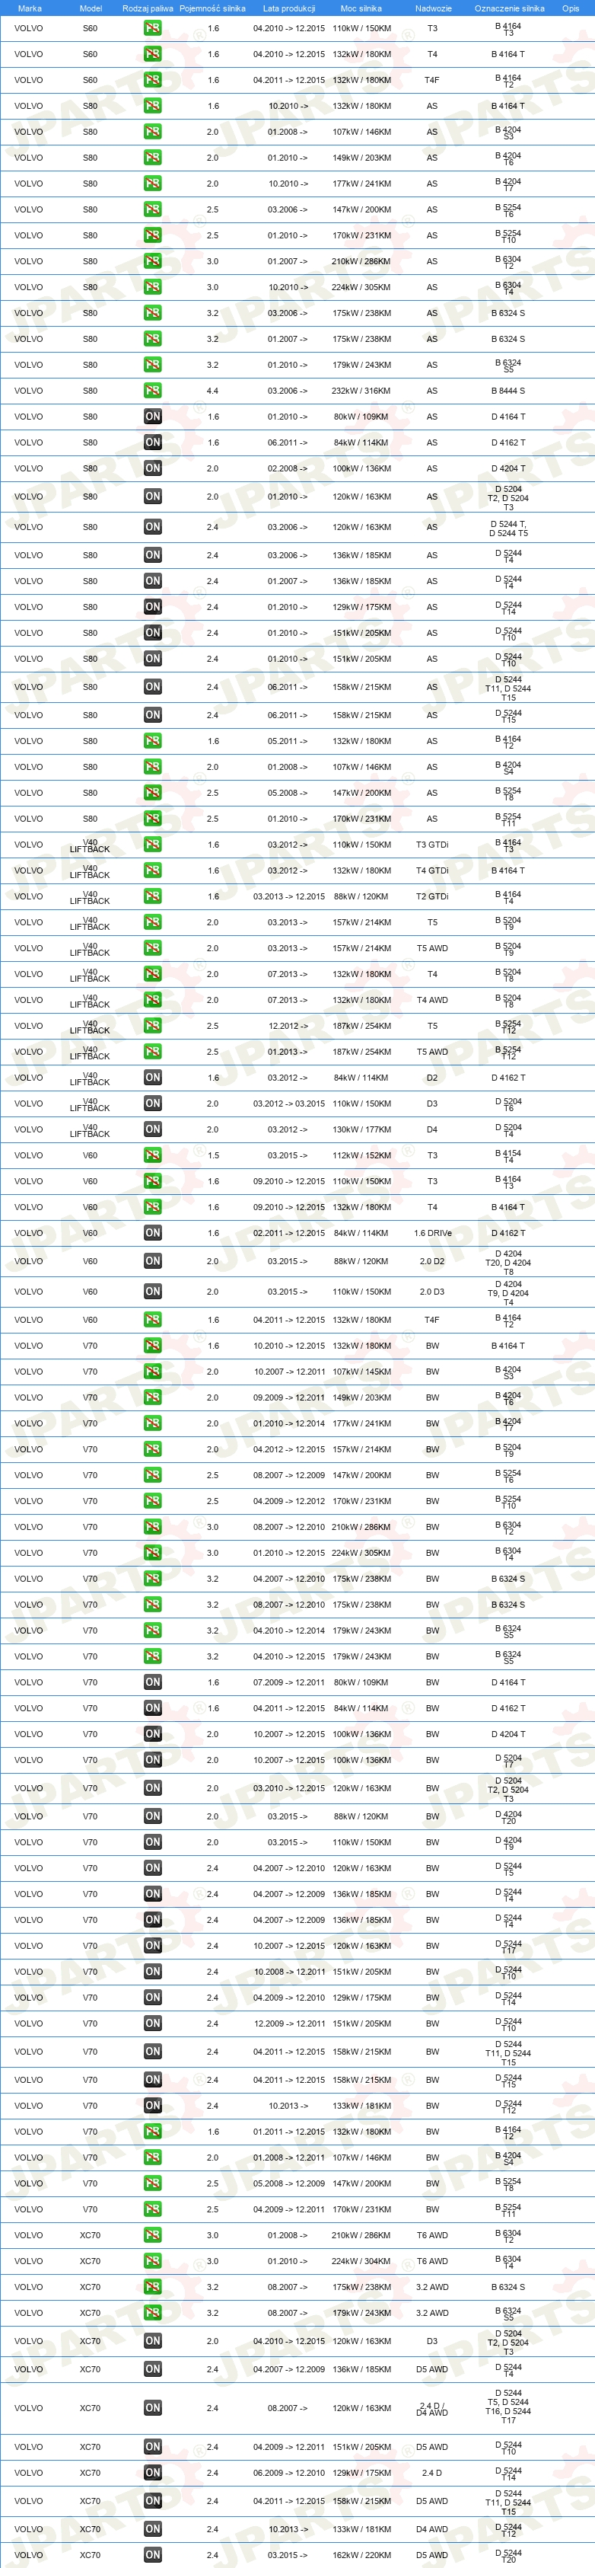Click petrol icon in V70 177kW / 241KM row

[x=152, y=1423]
